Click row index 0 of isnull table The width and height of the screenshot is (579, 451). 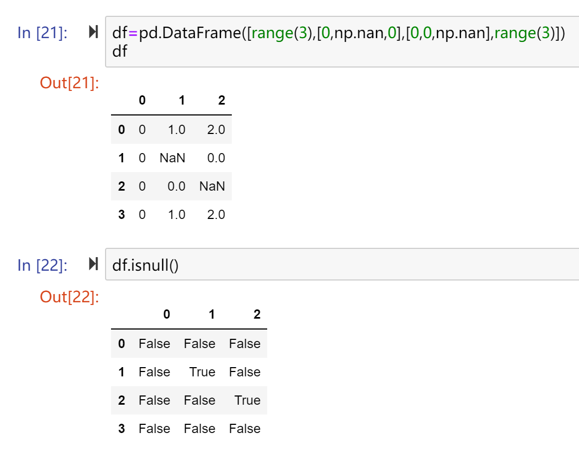click(x=121, y=344)
